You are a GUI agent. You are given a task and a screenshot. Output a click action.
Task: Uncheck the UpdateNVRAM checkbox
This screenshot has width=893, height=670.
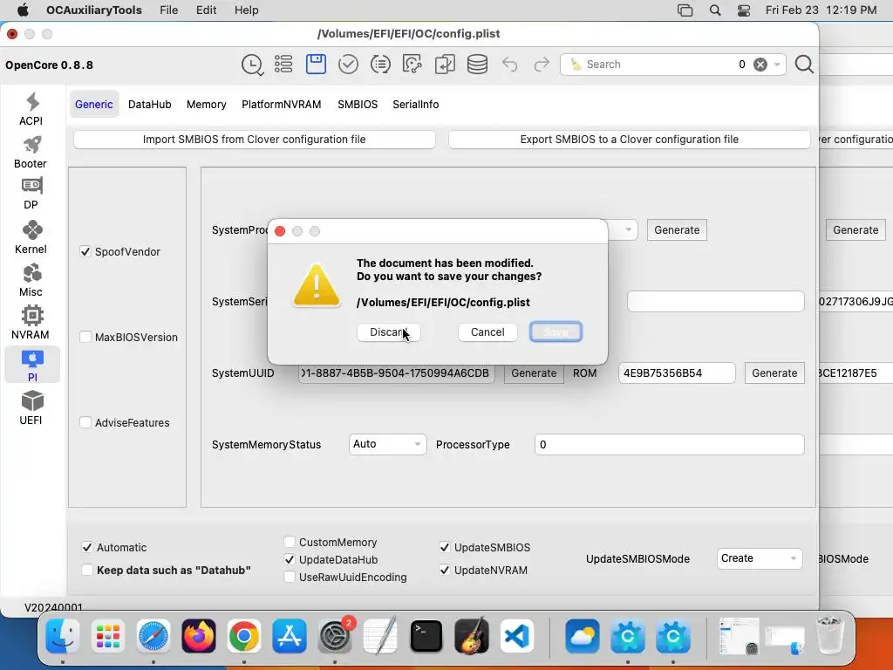pyautogui.click(x=445, y=570)
